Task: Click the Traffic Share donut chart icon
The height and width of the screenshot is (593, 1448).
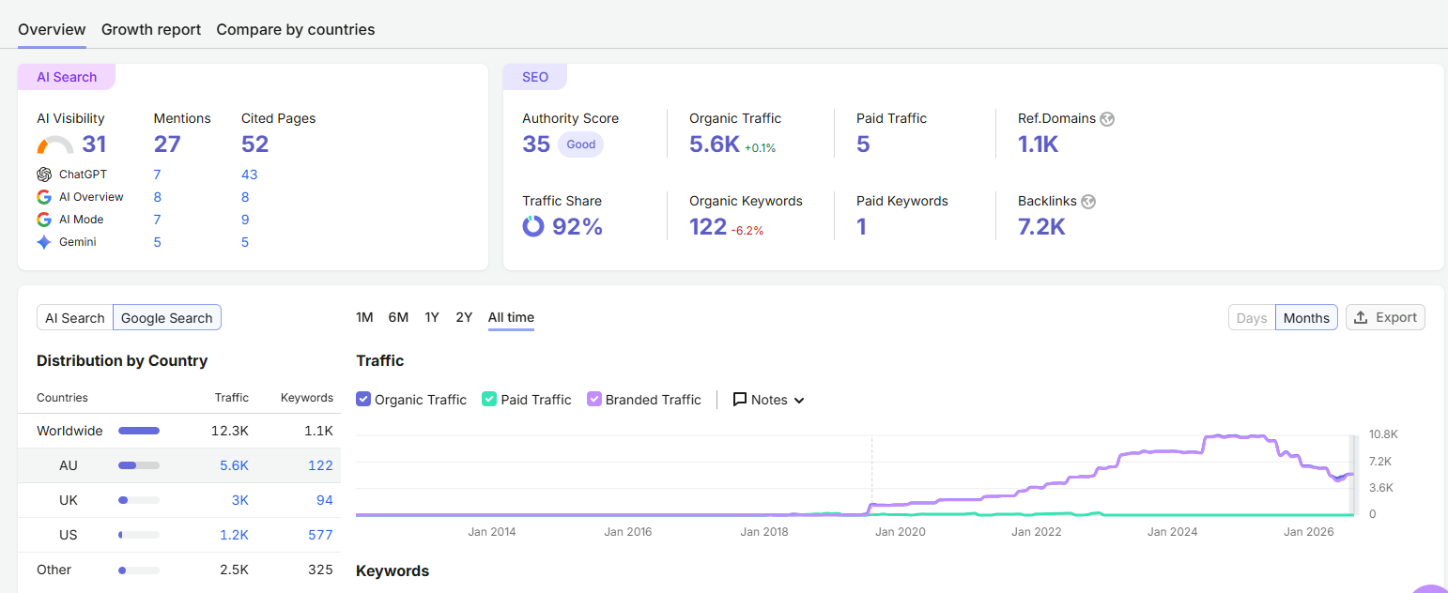Action: pos(533,226)
